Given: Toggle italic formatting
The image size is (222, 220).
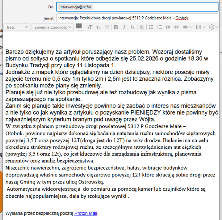Looking at the screenshot, I should coord(125,27).
